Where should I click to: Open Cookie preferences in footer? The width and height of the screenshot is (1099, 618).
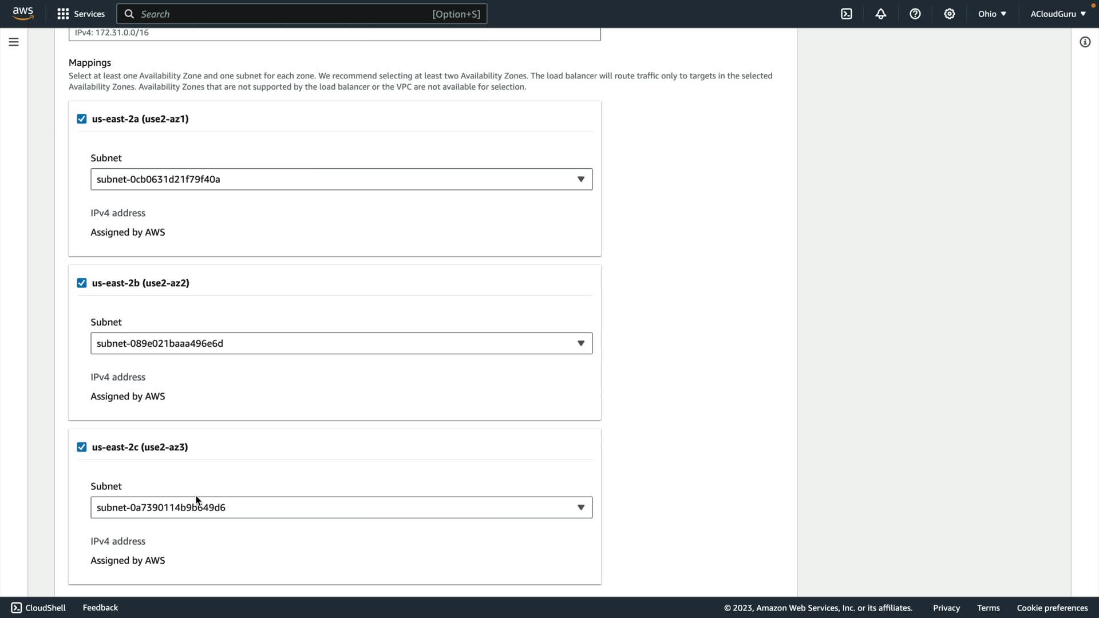click(1052, 608)
